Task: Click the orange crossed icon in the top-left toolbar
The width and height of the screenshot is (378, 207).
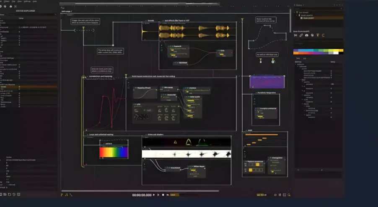Action: (16, 7)
